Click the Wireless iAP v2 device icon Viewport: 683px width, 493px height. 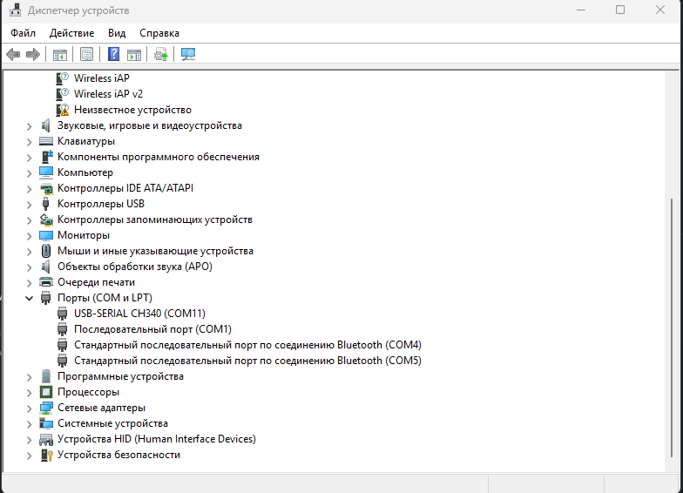[63, 94]
